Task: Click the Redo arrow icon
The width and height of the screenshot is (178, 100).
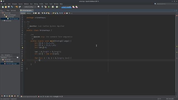Action: [20, 7]
